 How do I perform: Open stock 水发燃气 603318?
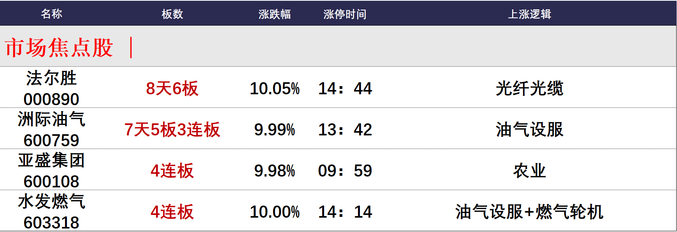click(51, 212)
